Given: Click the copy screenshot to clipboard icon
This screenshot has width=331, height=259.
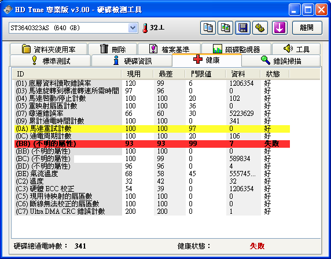Looking at the screenshot, I should (x=225, y=28).
